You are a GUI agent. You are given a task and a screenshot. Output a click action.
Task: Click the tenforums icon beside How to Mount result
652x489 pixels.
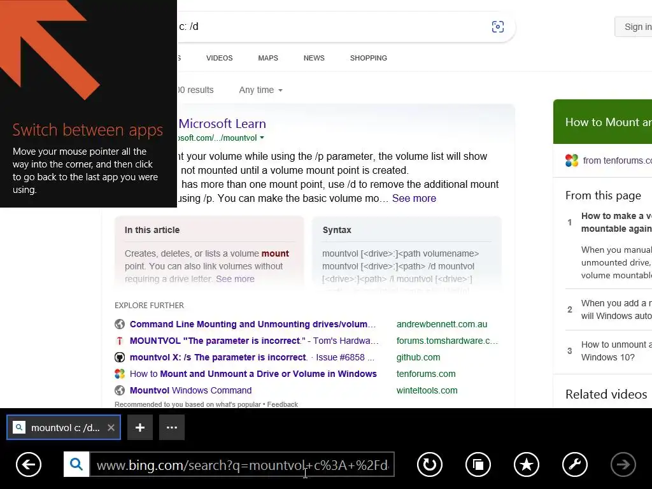point(120,374)
